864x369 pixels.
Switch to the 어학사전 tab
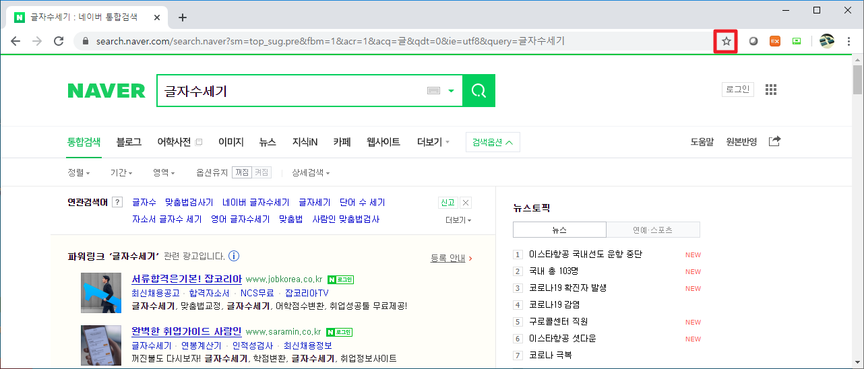tap(174, 142)
